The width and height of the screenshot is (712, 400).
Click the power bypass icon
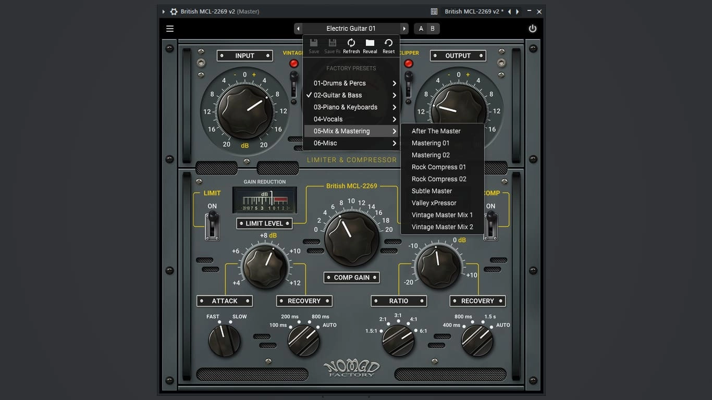[533, 29]
